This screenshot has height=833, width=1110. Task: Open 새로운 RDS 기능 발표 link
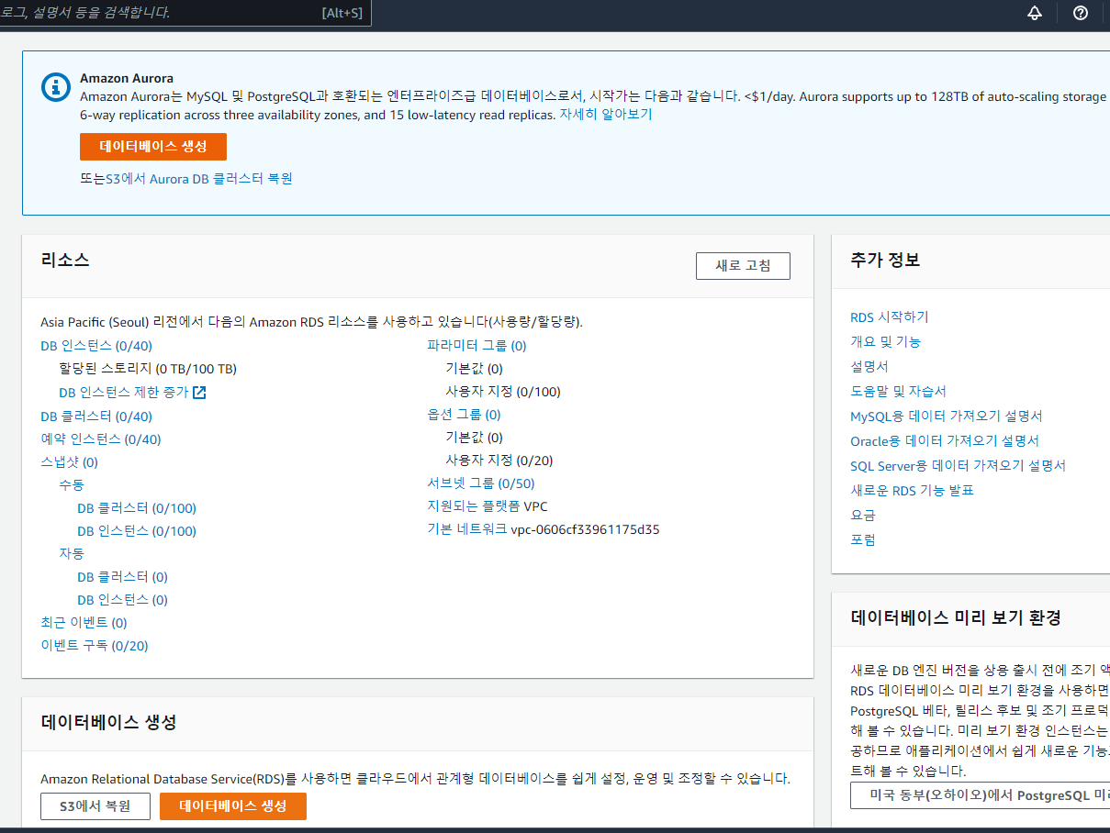tap(913, 491)
